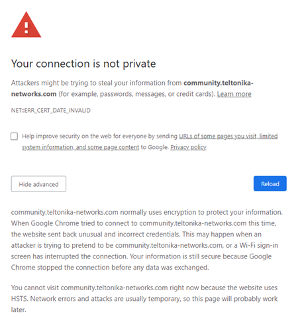Collapse details with Hide advanced button
Screen dimensions: 304x318
(x=38, y=184)
